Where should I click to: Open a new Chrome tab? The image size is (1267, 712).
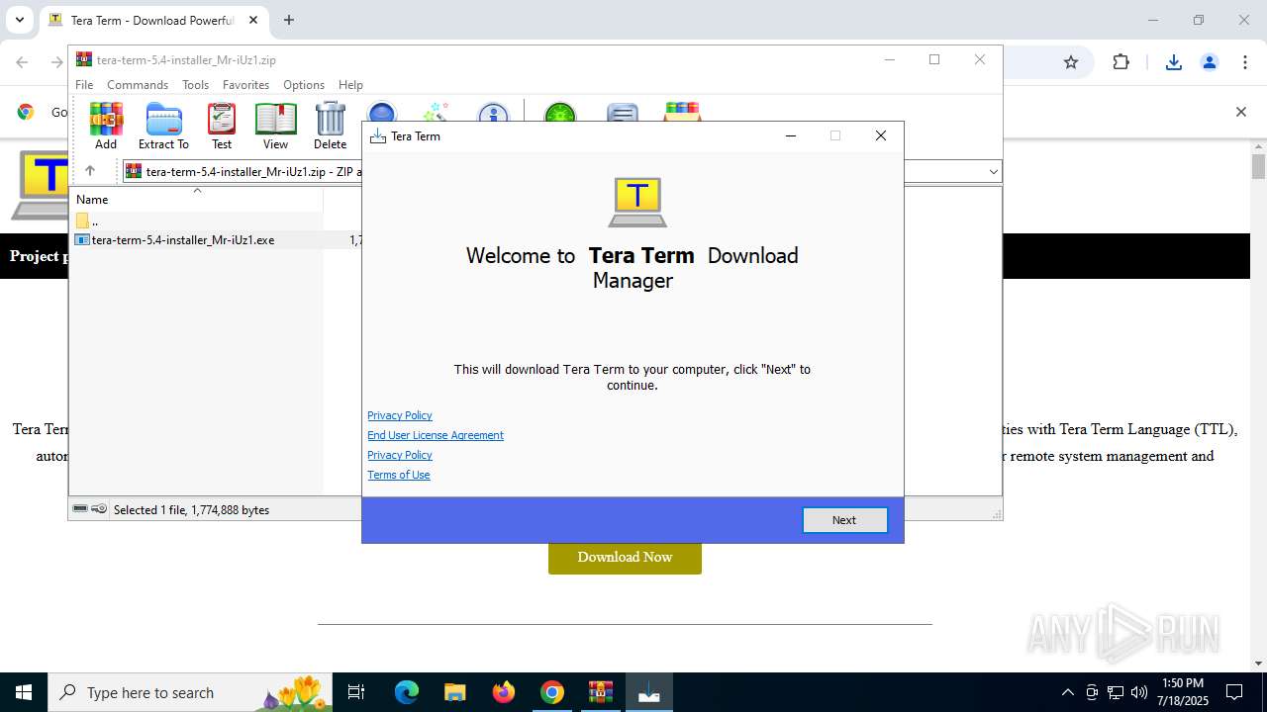[288, 20]
